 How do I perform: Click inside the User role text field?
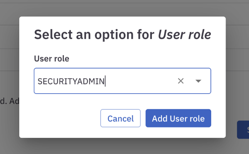coord(139,81)
